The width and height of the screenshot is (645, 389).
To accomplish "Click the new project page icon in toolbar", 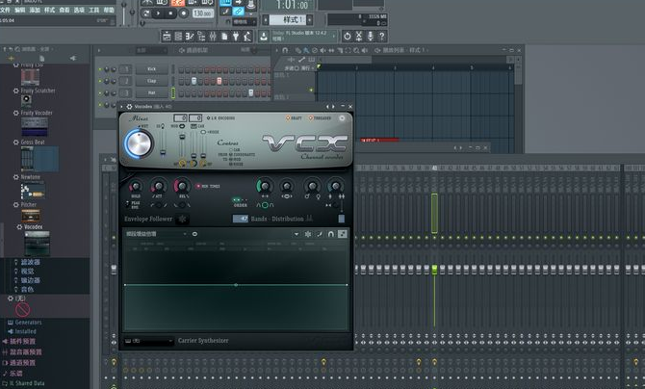I will coord(224,37).
